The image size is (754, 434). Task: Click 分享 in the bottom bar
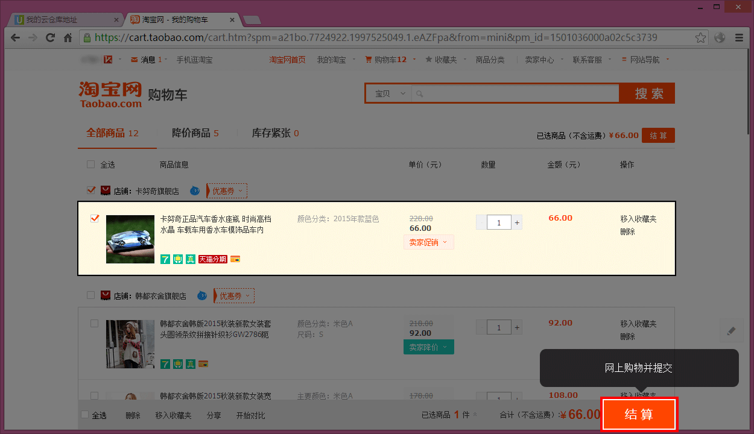tap(214, 415)
